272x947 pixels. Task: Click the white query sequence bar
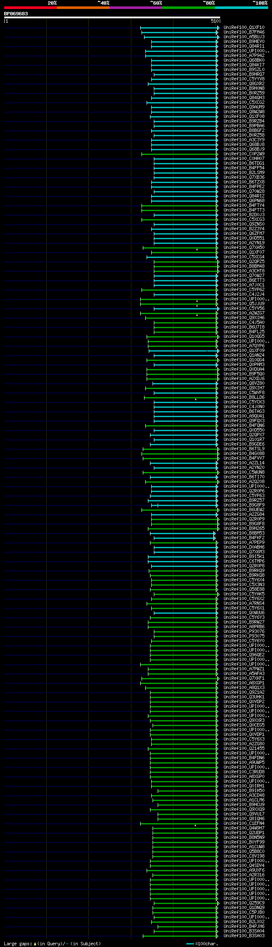(112, 17)
